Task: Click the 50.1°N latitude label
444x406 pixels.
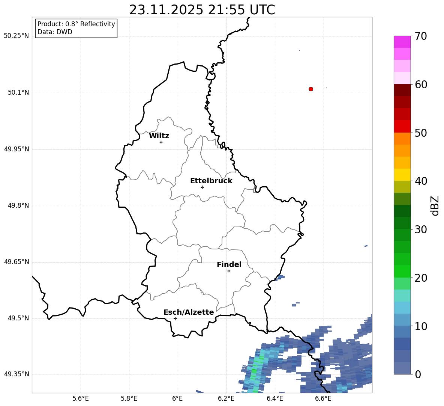Action: tap(18, 93)
